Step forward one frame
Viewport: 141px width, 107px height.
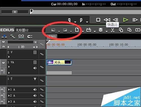(135, 20)
